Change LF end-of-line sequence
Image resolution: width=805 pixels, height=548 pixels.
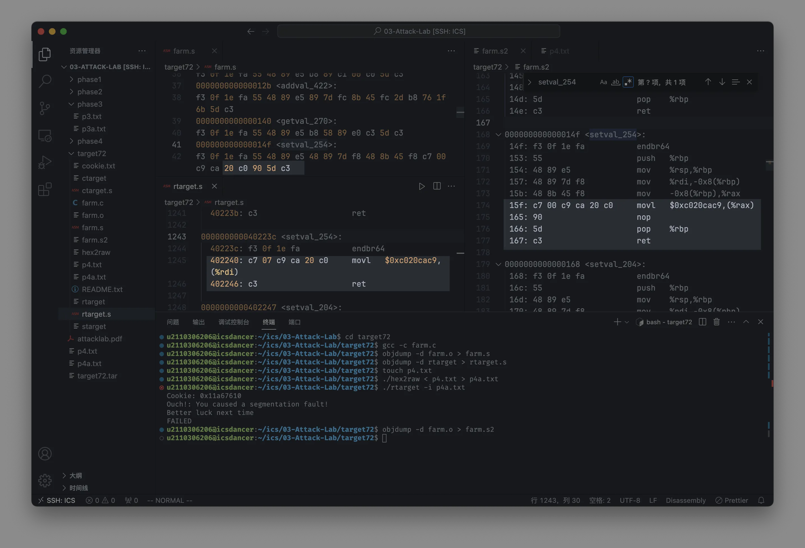click(x=653, y=501)
